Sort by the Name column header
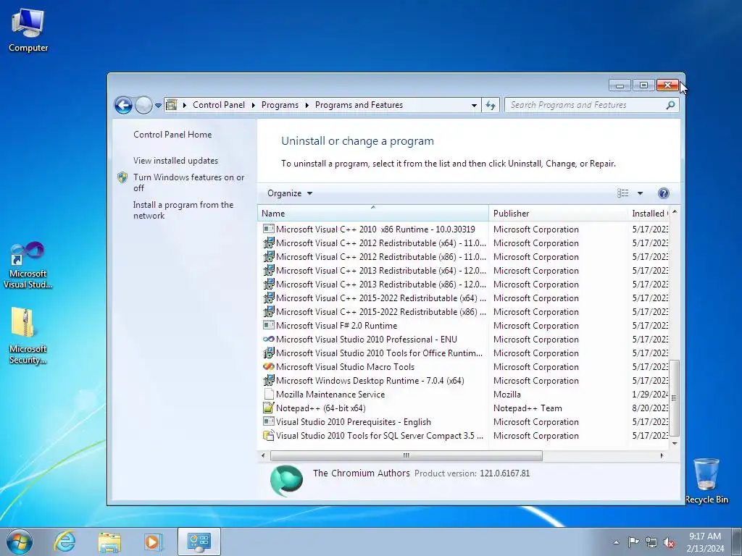This screenshot has width=742, height=556. [x=373, y=214]
